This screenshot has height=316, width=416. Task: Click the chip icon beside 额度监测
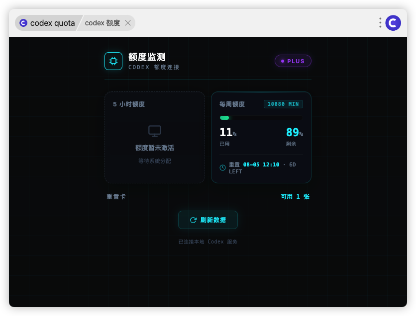click(x=113, y=61)
